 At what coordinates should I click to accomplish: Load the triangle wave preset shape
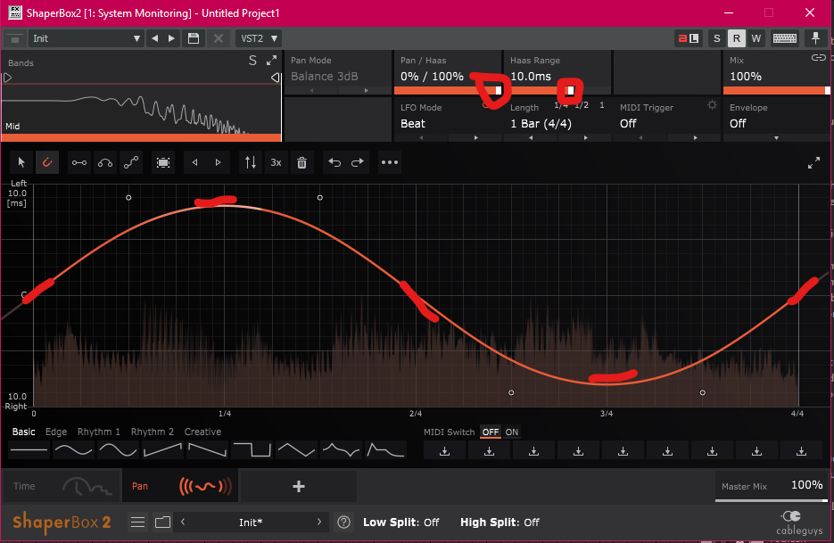[296, 450]
